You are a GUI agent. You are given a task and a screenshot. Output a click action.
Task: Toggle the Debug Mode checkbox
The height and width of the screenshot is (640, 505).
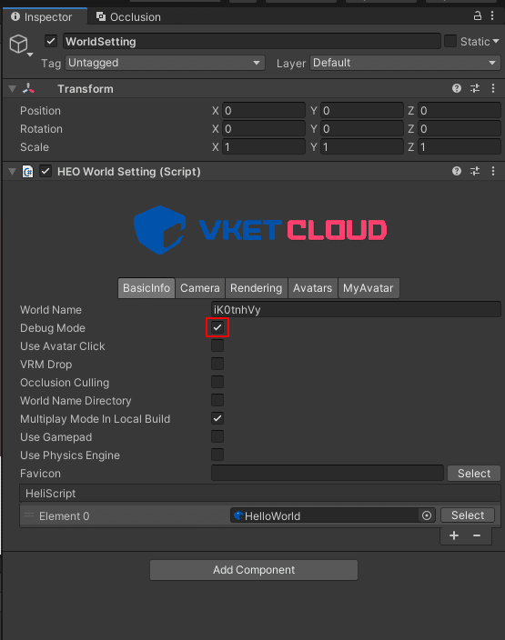(217, 327)
